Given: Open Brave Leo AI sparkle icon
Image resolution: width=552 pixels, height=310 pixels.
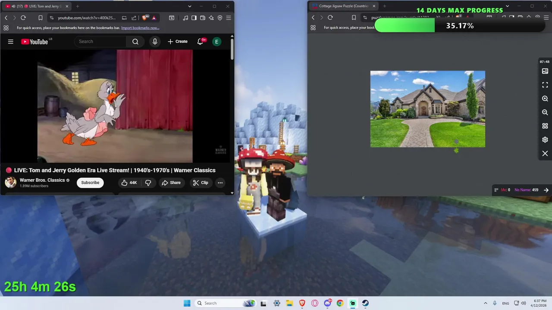Looking at the screenshot, I should coord(211,18).
